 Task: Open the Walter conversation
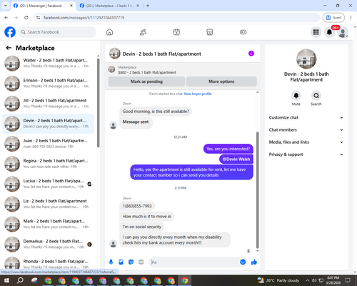click(x=48, y=63)
